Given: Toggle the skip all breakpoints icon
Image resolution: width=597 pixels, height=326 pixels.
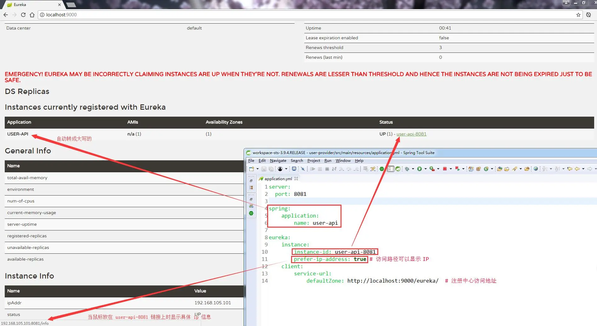Looking at the screenshot, I should click(x=303, y=169).
